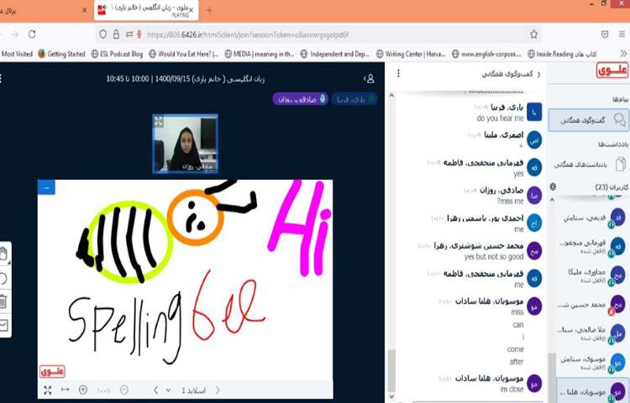The width and height of the screenshot is (630, 403).
Task: Click the 'yes but not so good' message
Action: 494,256
